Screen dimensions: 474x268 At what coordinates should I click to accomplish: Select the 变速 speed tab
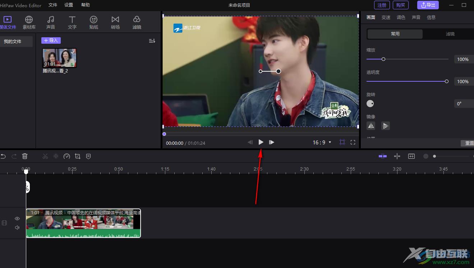386,17
